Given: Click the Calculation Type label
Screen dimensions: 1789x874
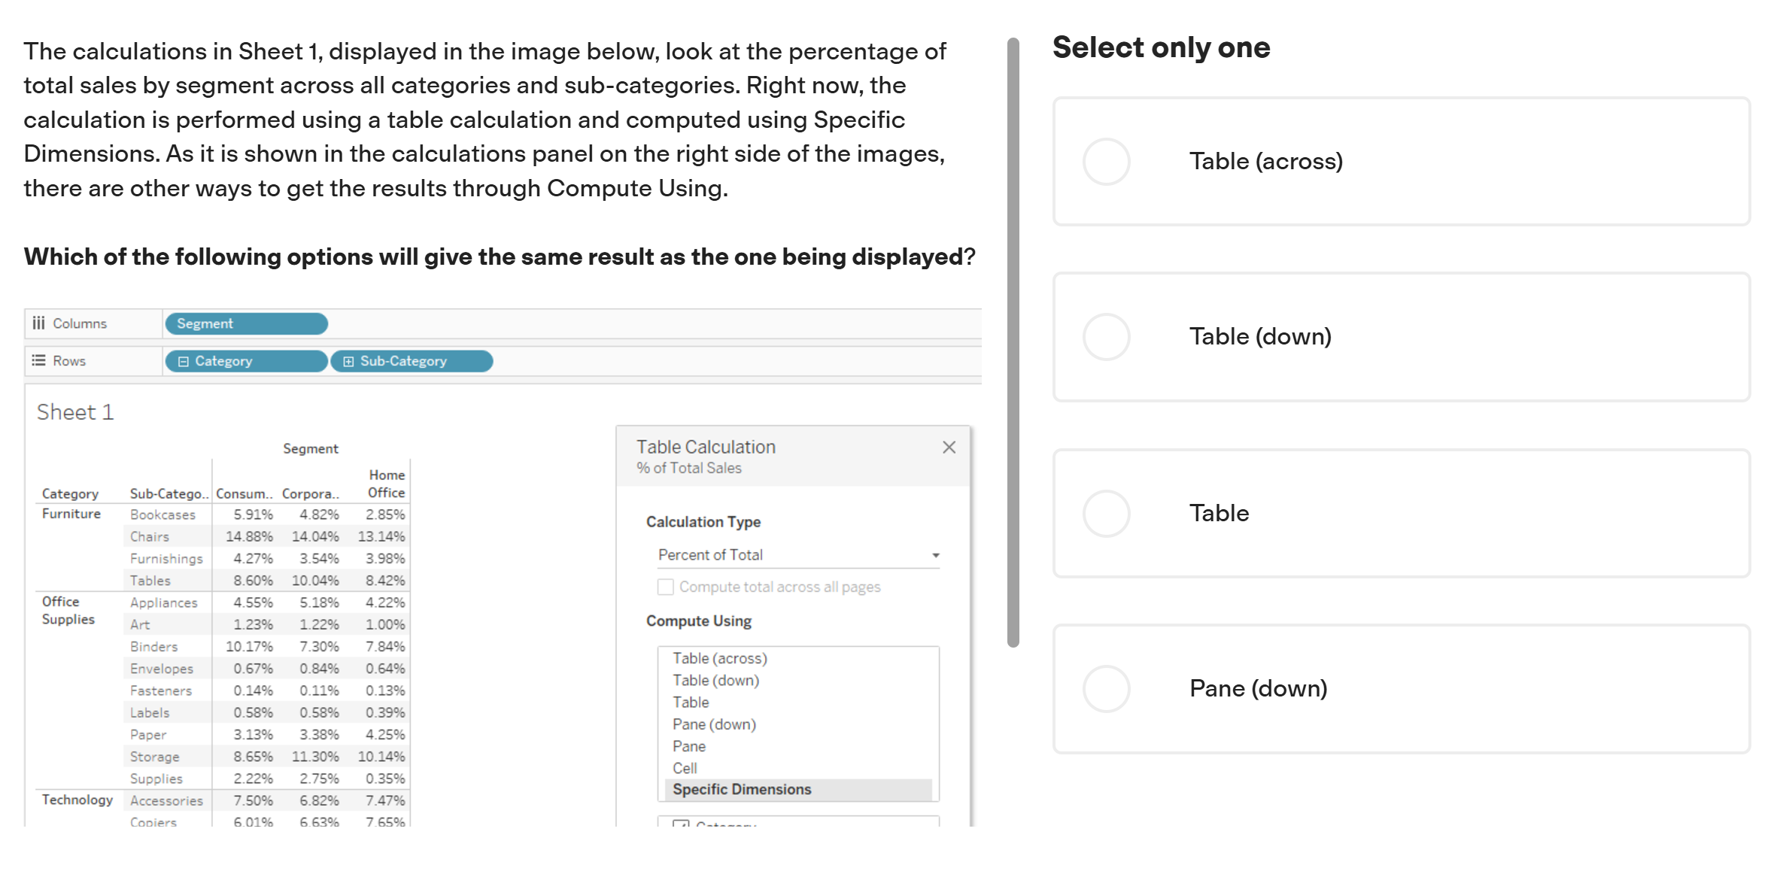Looking at the screenshot, I should (x=703, y=522).
